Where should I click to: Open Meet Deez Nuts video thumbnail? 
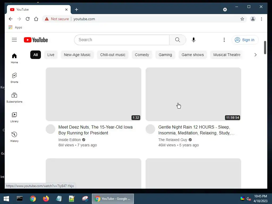pyautogui.click(x=93, y=94)
